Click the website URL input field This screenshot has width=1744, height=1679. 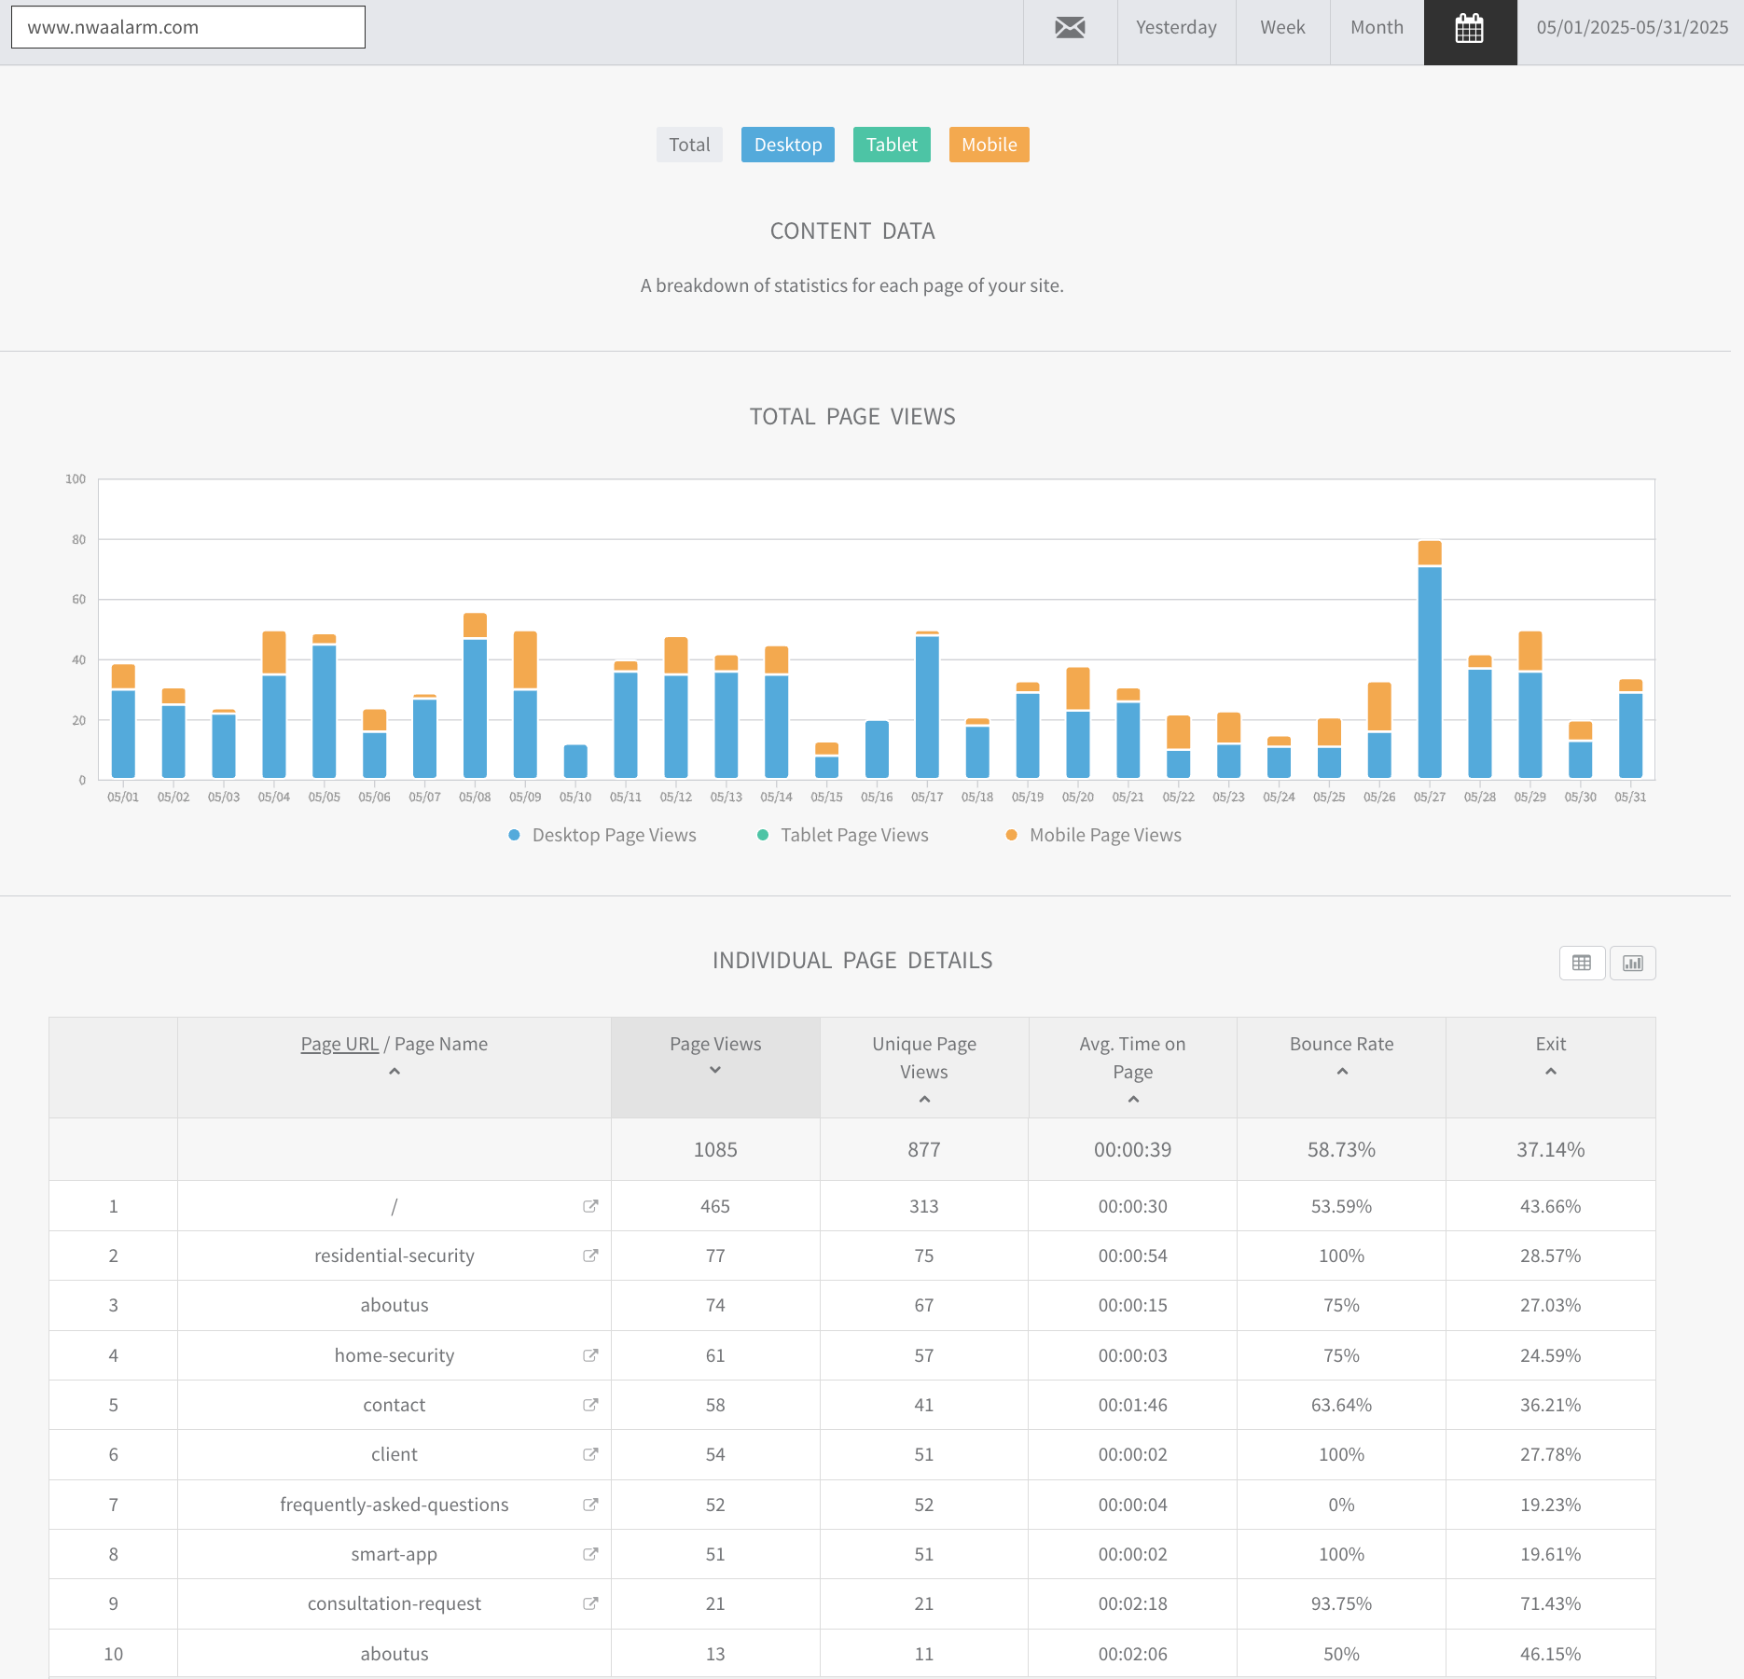tap(188, 27)
